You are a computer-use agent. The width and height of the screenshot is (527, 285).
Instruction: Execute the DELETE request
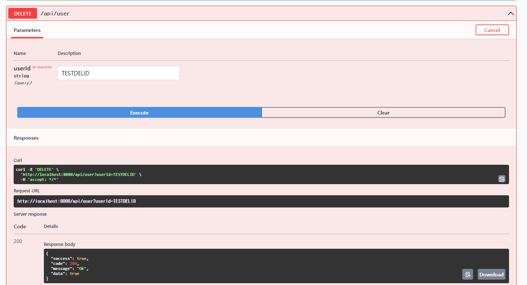pyautogui.click(x=139, y=113)
